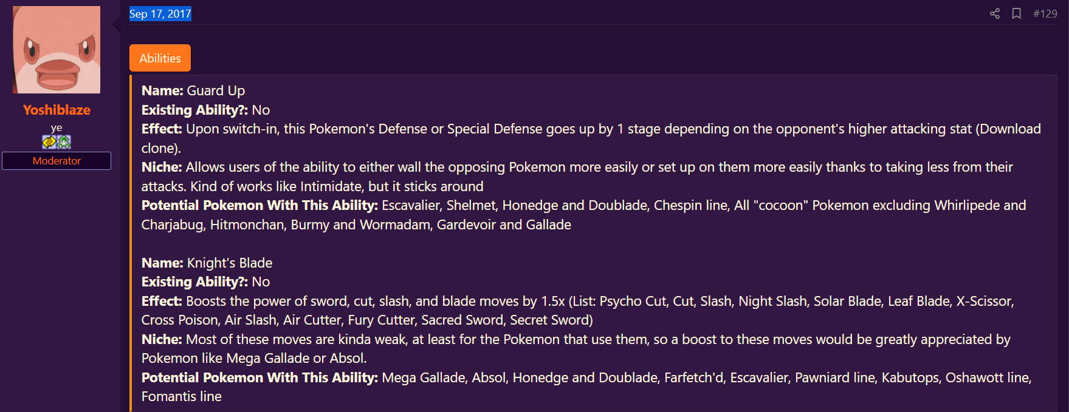This screenshot has height=412, width=1069.
Task: Click the orange quote bar on content's left edge
Action: (x=131, y=243)
